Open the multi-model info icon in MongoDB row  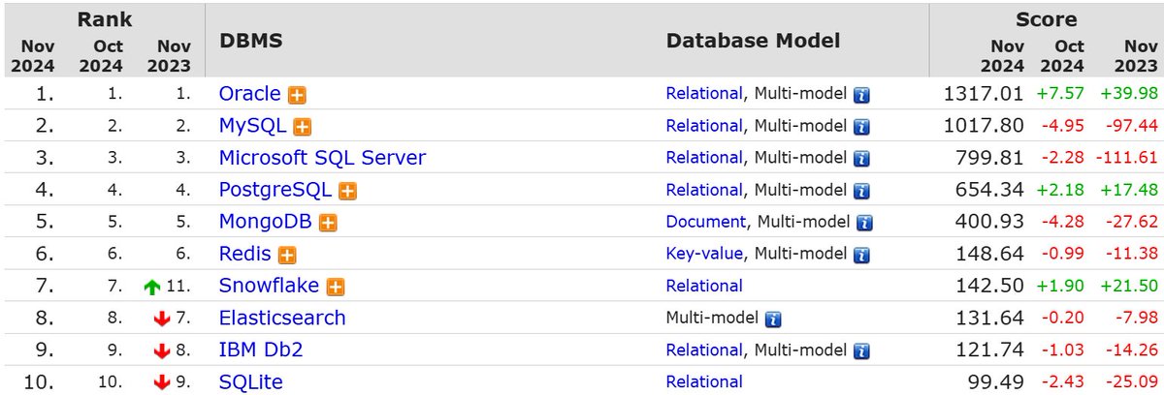(865, 224)
